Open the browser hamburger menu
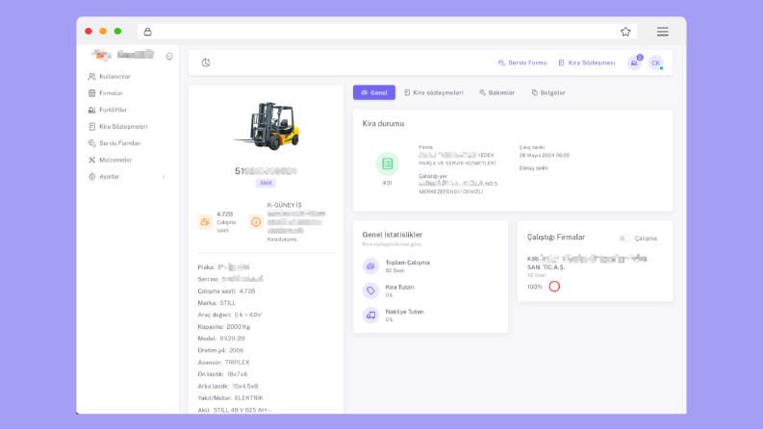This screenshot has width=763, height=429. pyautogui.click(x=663, y=32)
